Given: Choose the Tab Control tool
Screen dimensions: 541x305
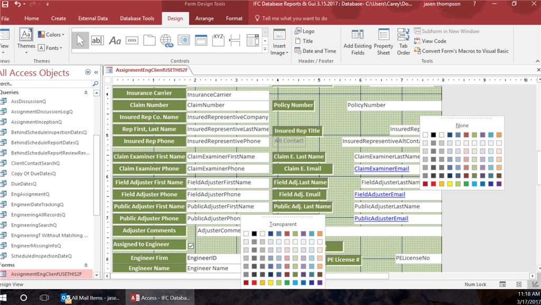Looking at the screenshot, I should click(x=149, y=41).
